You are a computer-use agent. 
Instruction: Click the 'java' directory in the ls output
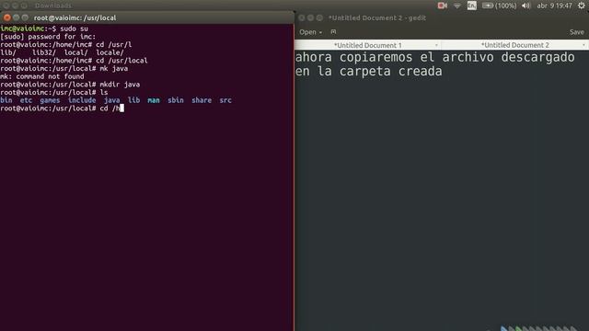tap(112, 100)
